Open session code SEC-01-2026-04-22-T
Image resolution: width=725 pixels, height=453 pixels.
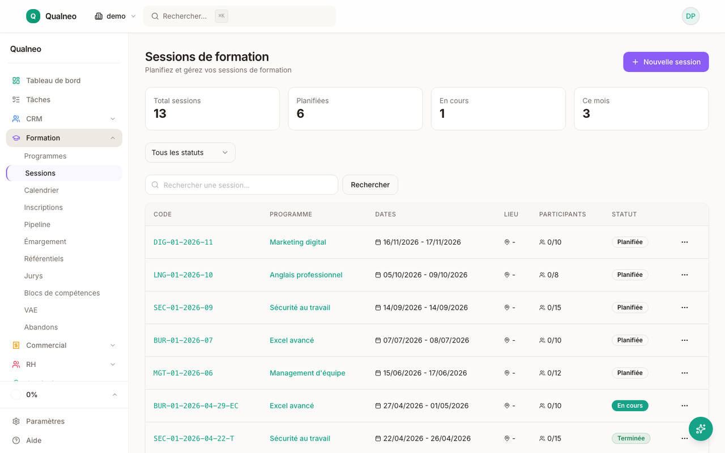point(194,439)
